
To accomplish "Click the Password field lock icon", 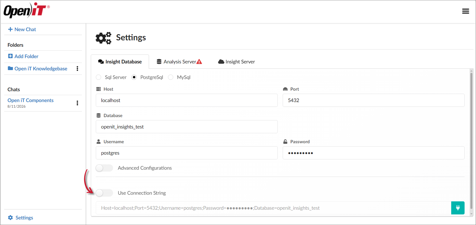I will [285, 142].
